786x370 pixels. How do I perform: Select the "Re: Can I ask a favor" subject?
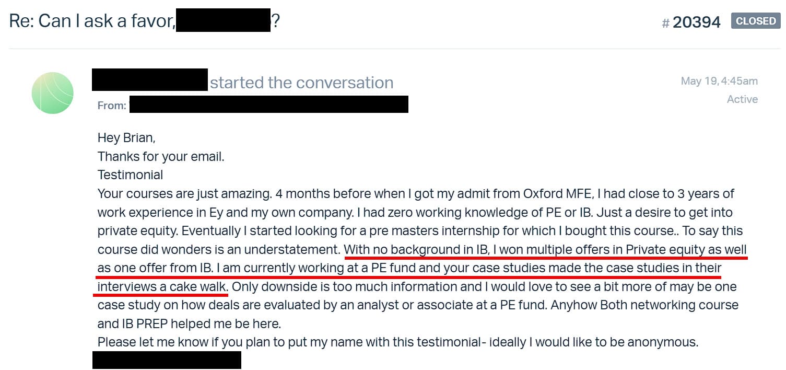coord(92,21)
